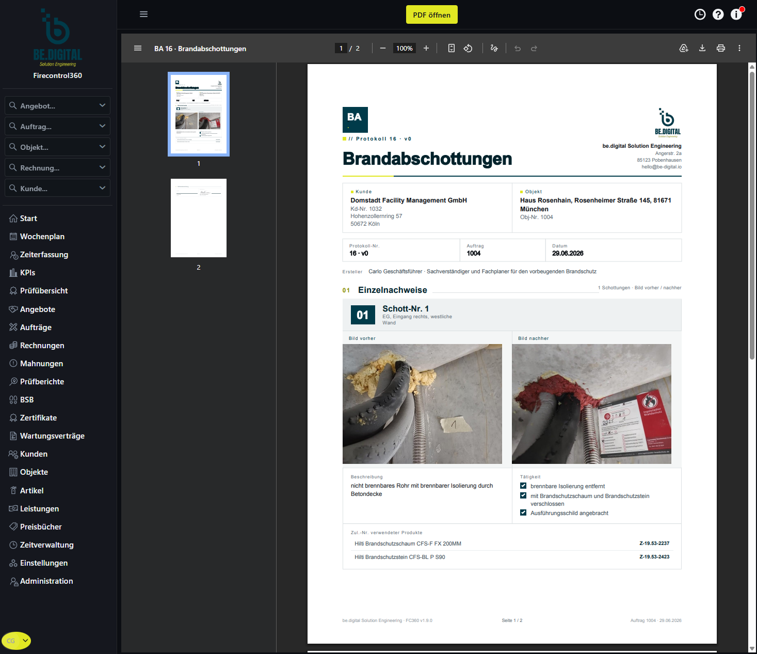The image size is (757, 654).
Task: Click the BSB icon
Action: pos(13,399)
